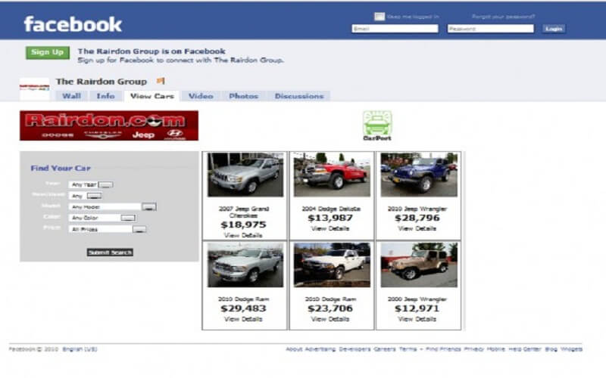The image size is (606, 378).
Task: Open the About footer link
Action: click(294, 349)
